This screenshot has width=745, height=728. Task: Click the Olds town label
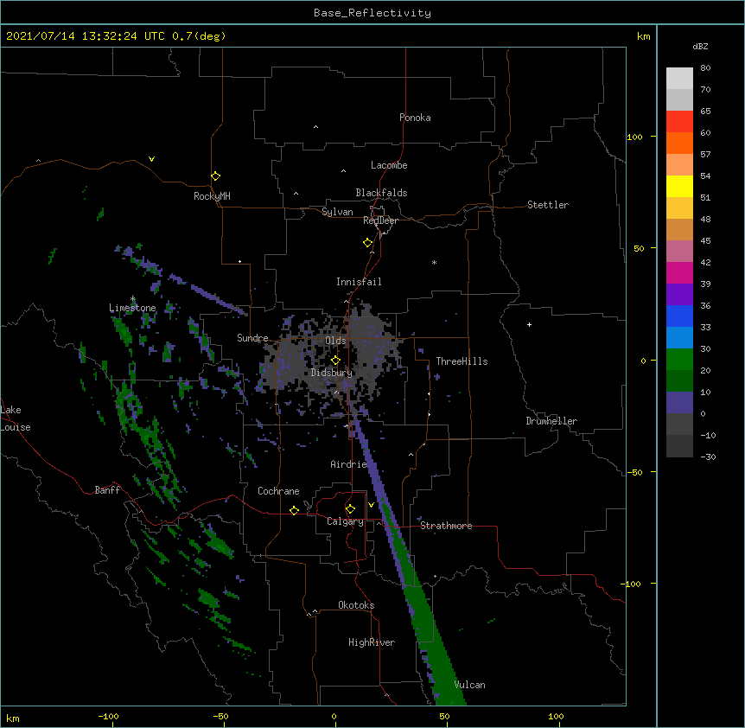pos(335,341)
